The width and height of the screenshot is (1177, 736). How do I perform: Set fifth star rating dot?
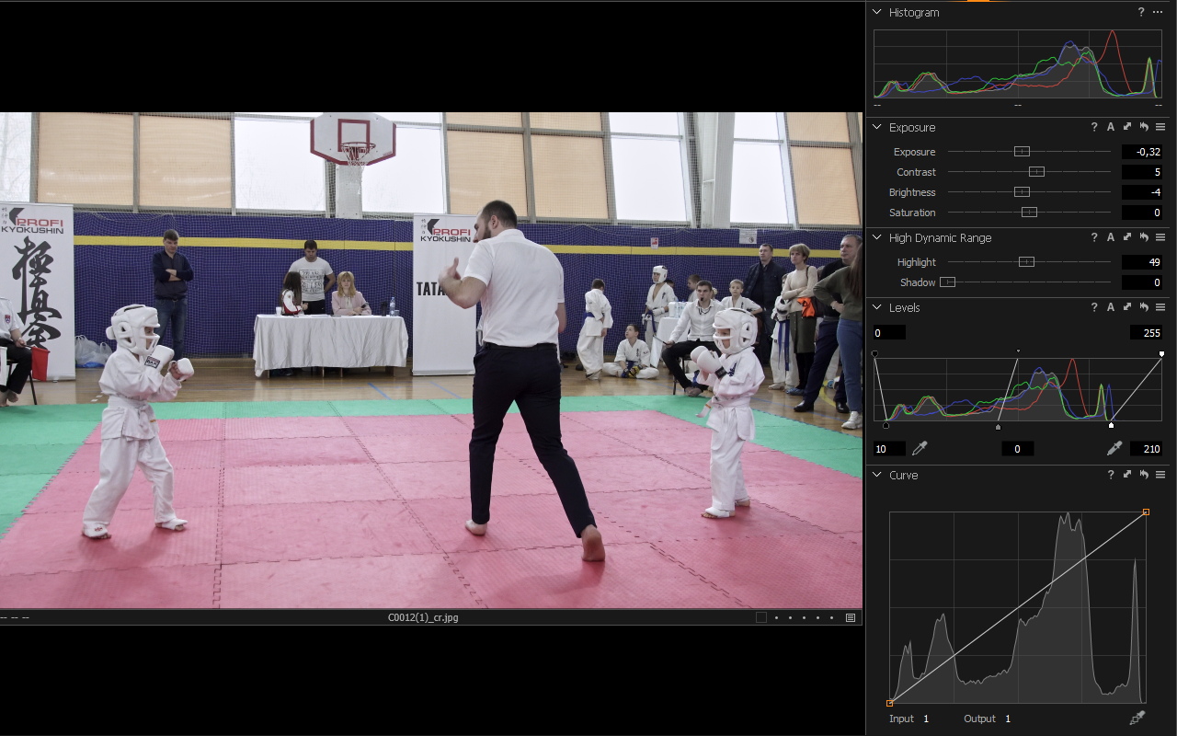[832, 617]
